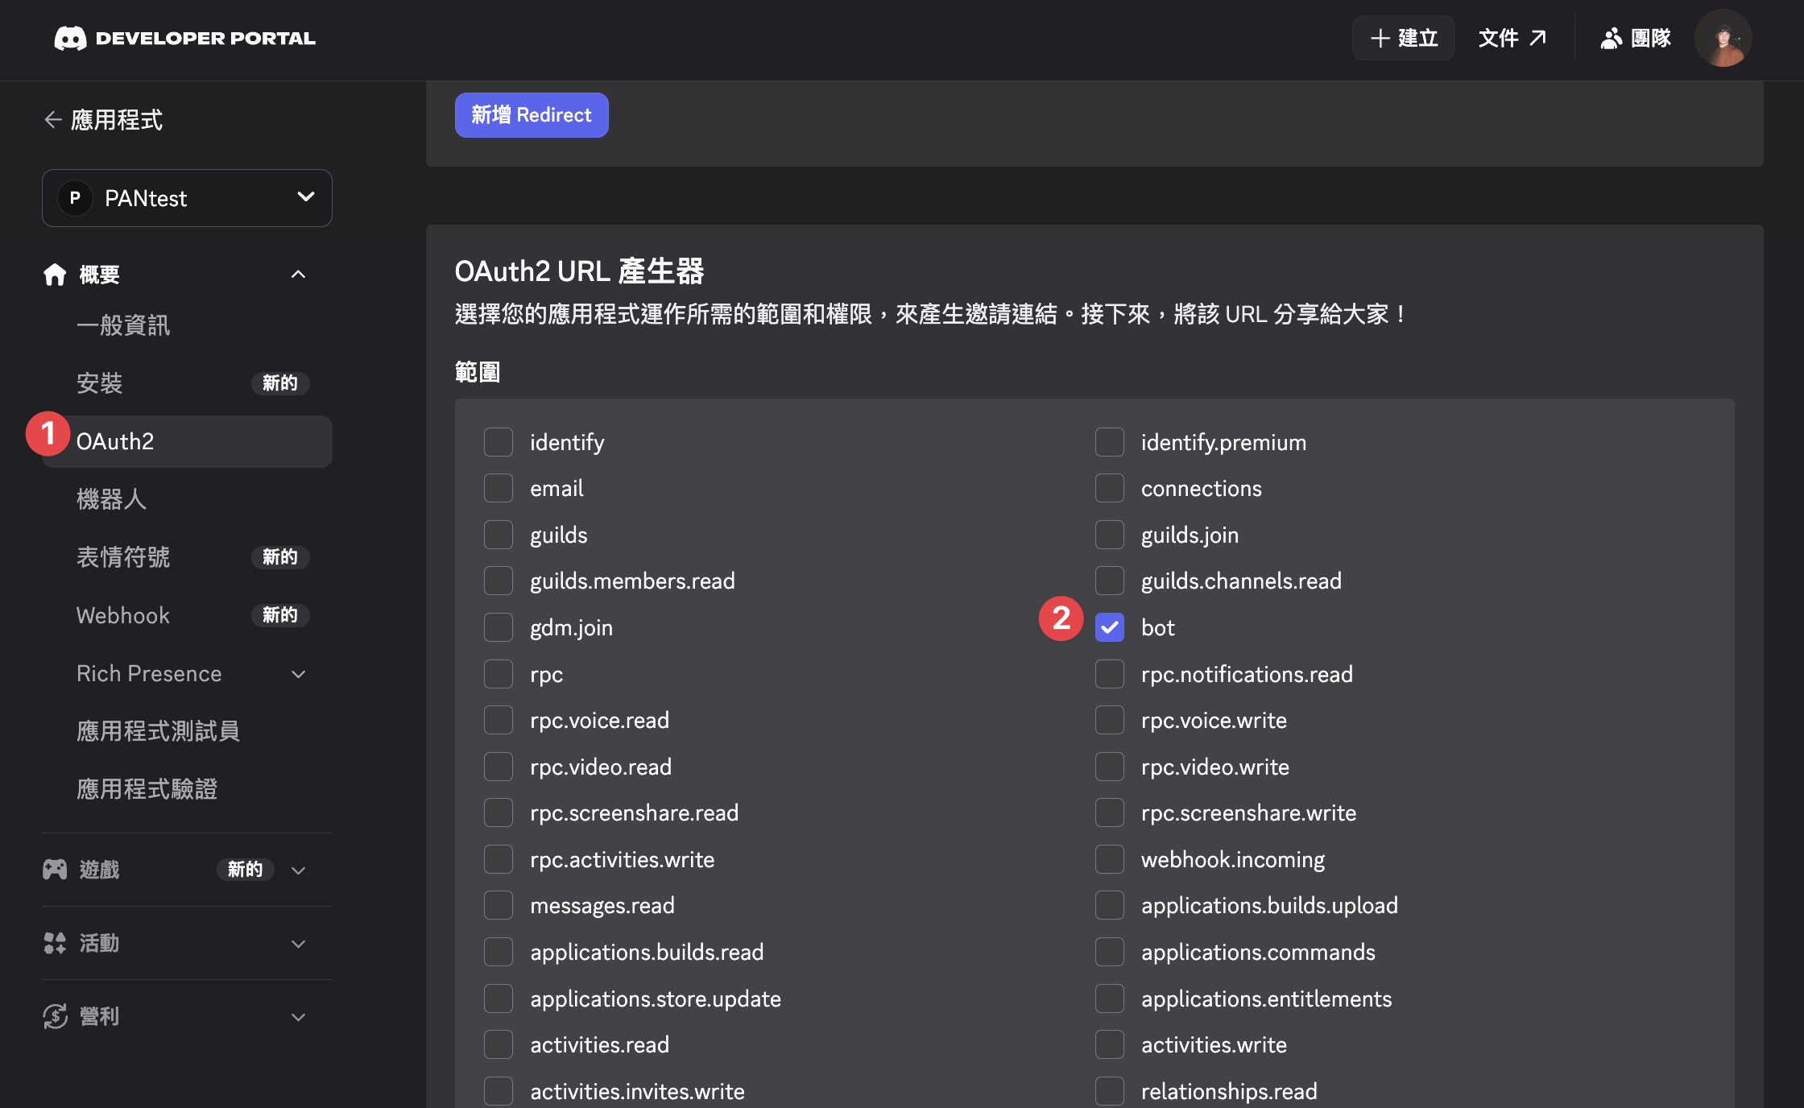Go to the OAuth2 section
Viewport: 1804px width, 1108px height.
pyautogui.click(x=115, y=441)
